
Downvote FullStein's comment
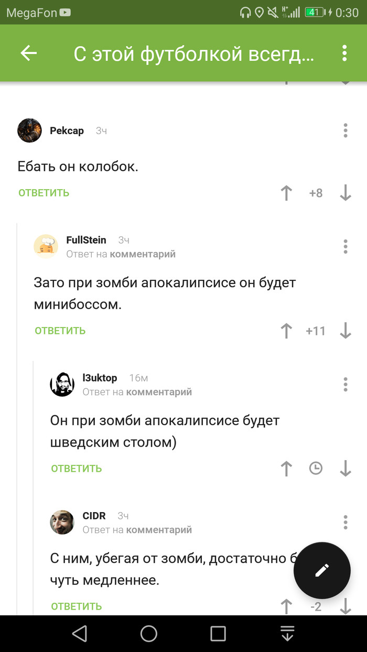coord(345,331)
